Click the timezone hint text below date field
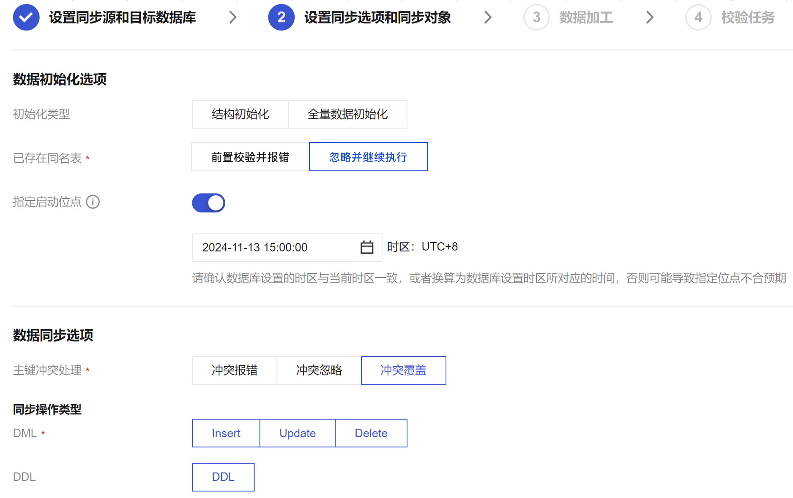Screen dimensions: 793x498 489,278
